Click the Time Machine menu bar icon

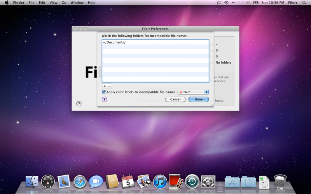(226, 3)
